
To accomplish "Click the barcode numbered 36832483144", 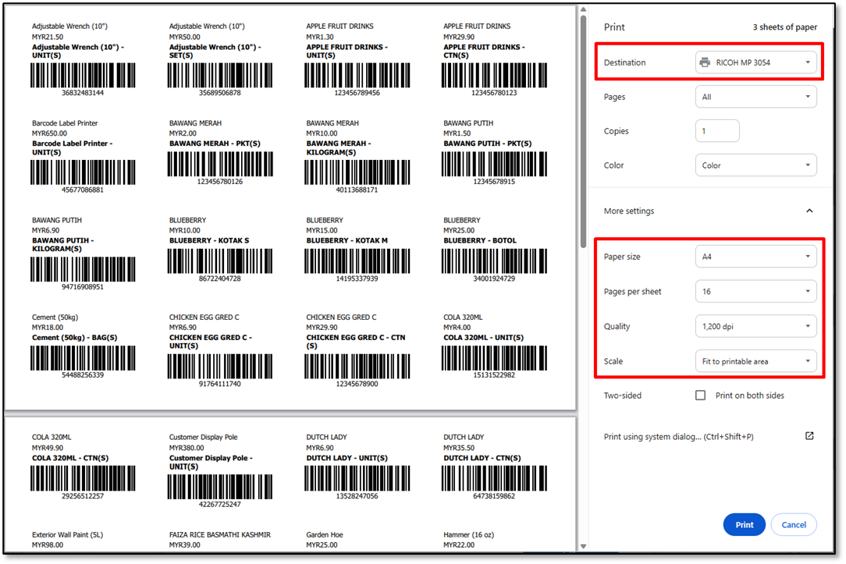I will [x=83, y=76].
